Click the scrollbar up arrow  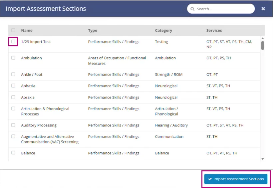[x=263, y=38]
